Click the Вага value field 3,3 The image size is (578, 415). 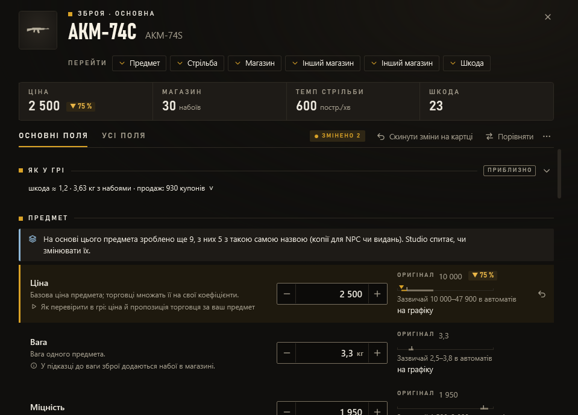[331, 353]
